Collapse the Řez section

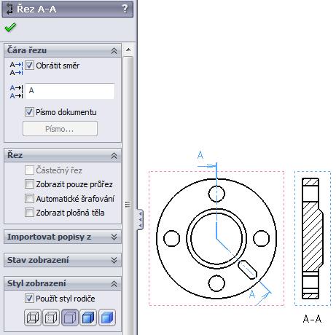[114, 155]
